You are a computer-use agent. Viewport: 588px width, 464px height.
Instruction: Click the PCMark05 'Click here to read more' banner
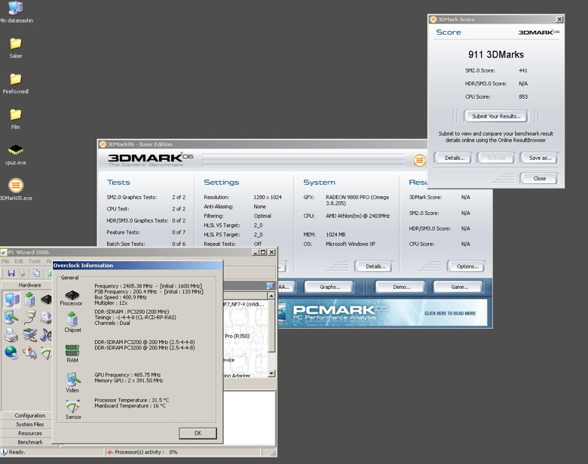382,312
